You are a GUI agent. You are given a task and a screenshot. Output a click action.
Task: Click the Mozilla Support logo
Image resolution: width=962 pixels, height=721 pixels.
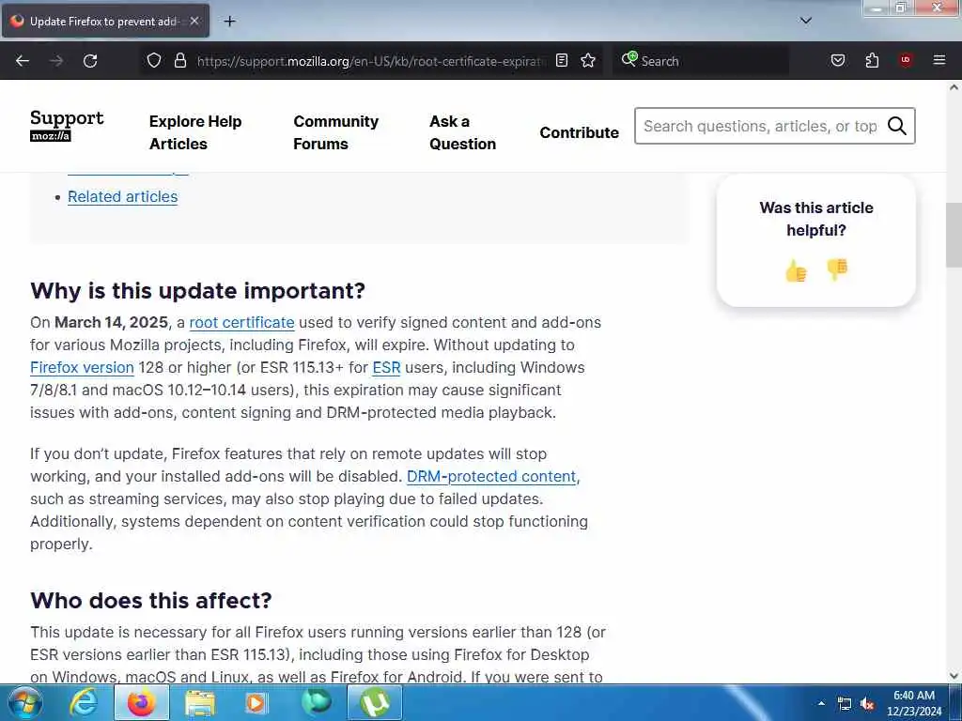(67, 125)
